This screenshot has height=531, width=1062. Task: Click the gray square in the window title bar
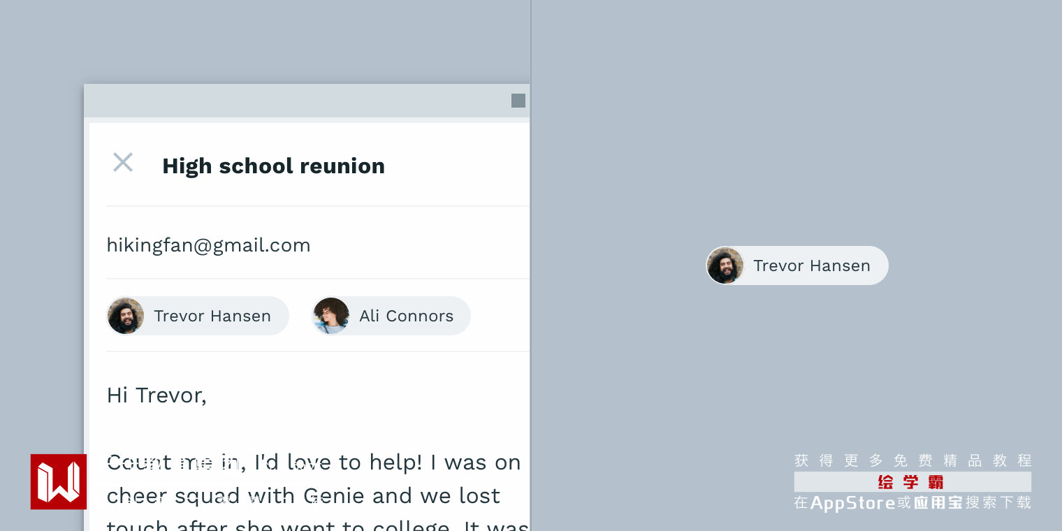[x=518, y=101]
